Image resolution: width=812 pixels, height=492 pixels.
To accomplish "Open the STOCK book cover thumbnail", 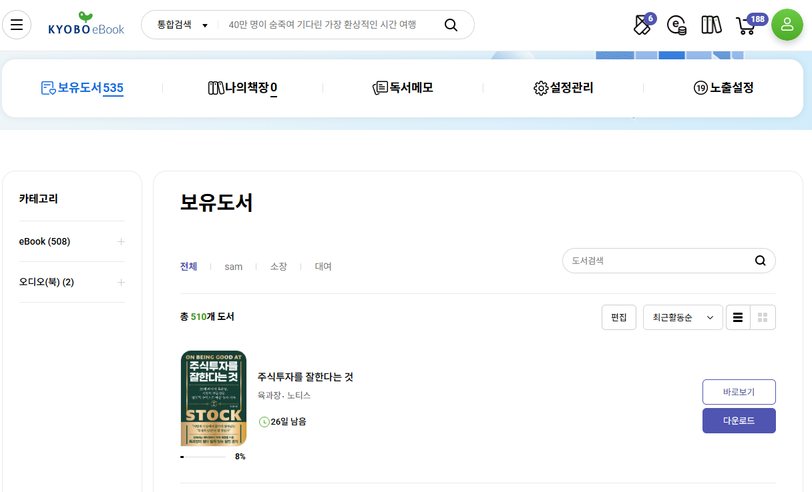I will click(x=214, y=399).
